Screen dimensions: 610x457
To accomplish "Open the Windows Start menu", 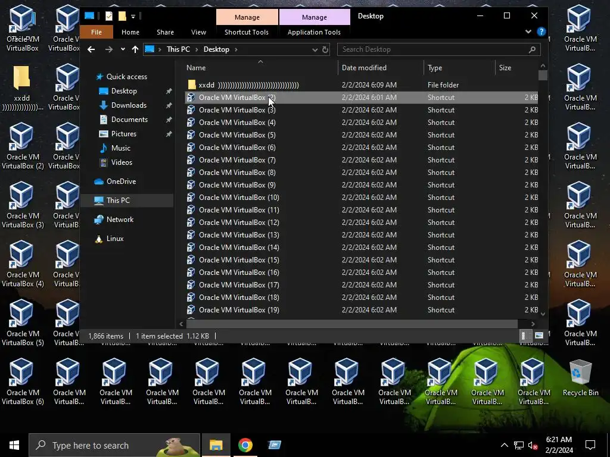I will (14, 445).
